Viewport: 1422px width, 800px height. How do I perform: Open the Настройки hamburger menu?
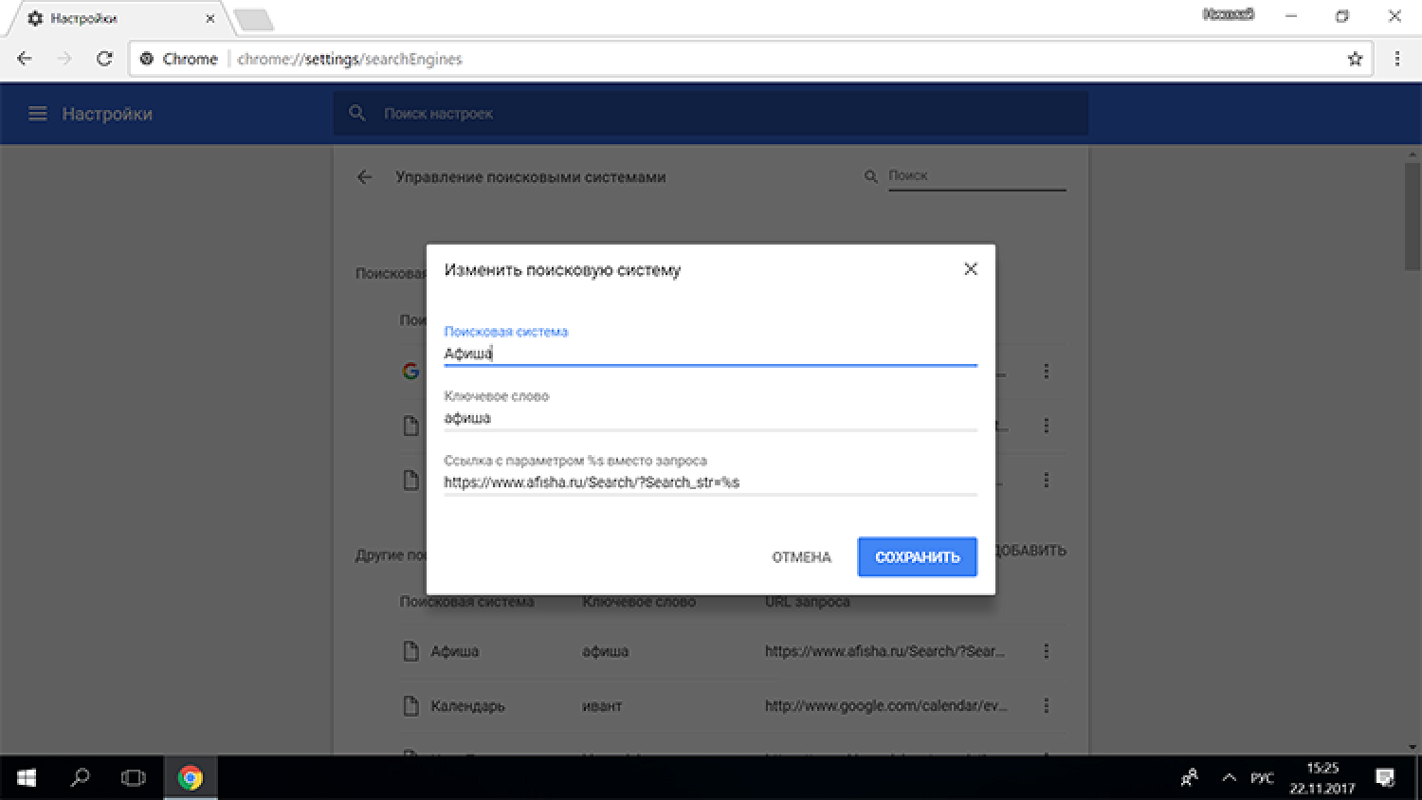tap(37, 114)
